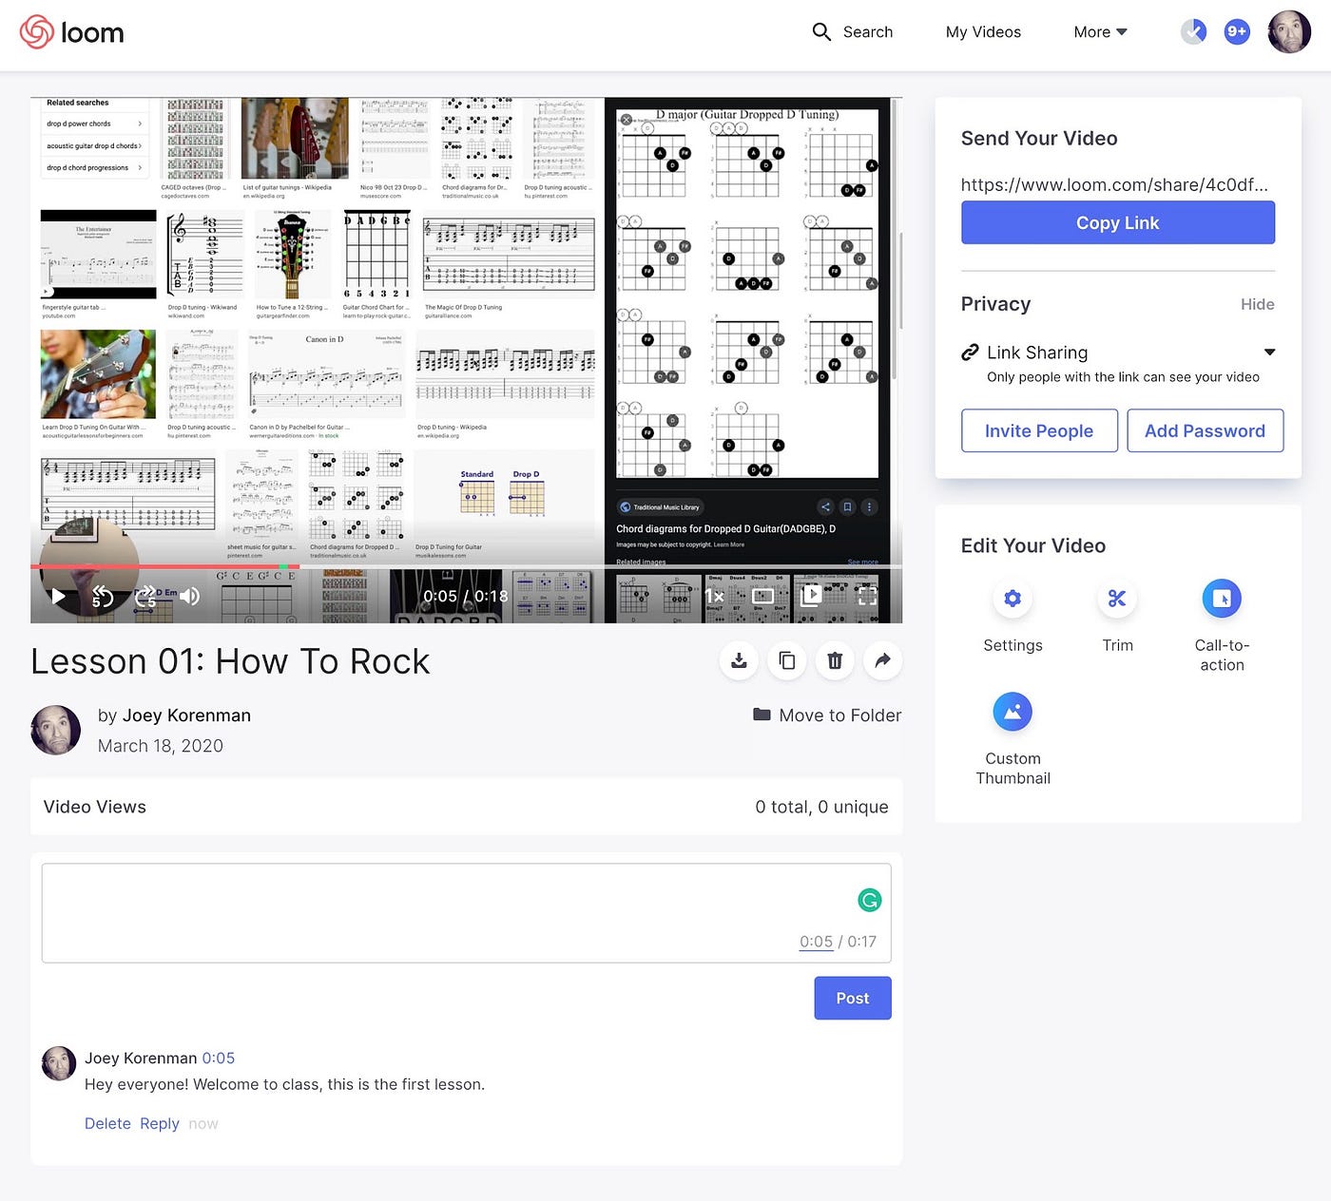Delete the video
The width and height of the screenshot is (1331, 1201).
tap(835, 660)
